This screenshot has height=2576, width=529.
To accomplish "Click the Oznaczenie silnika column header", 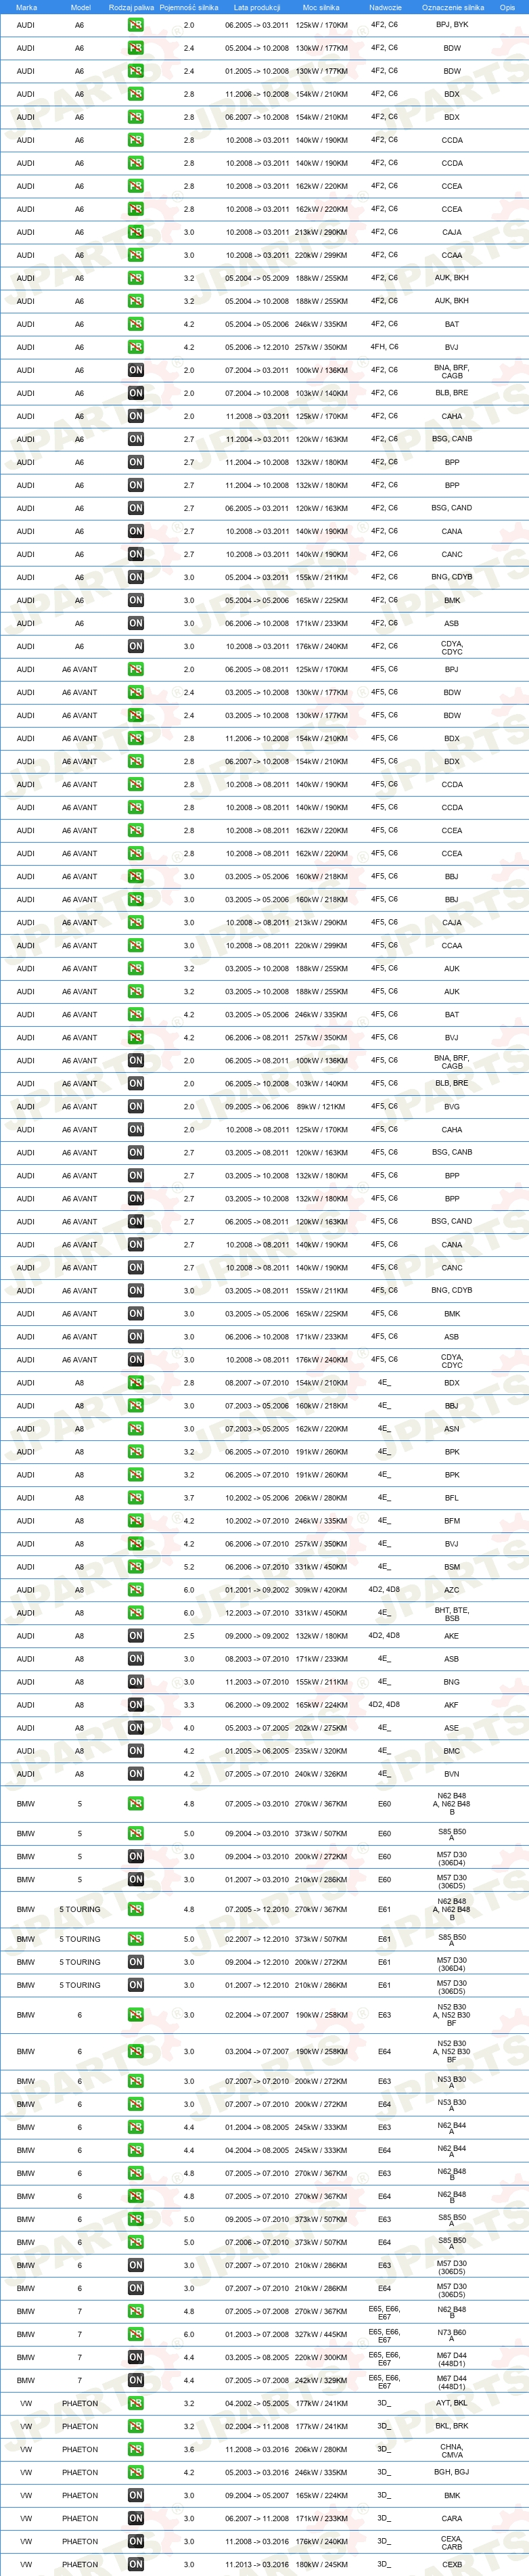I will (x=452, y=7).
